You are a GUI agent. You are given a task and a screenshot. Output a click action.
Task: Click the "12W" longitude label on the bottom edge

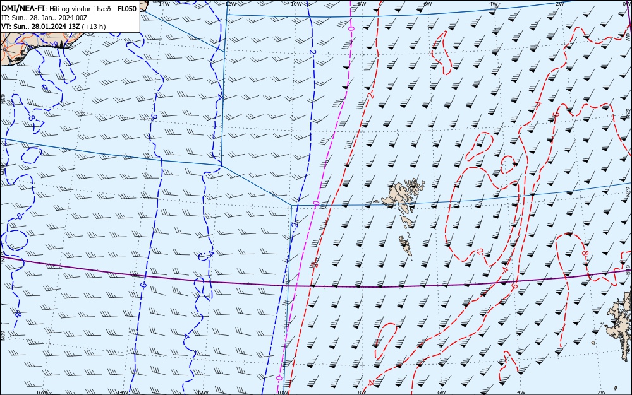203,392
